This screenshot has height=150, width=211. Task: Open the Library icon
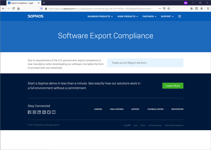pyautogui.click(x=192, y=9)
